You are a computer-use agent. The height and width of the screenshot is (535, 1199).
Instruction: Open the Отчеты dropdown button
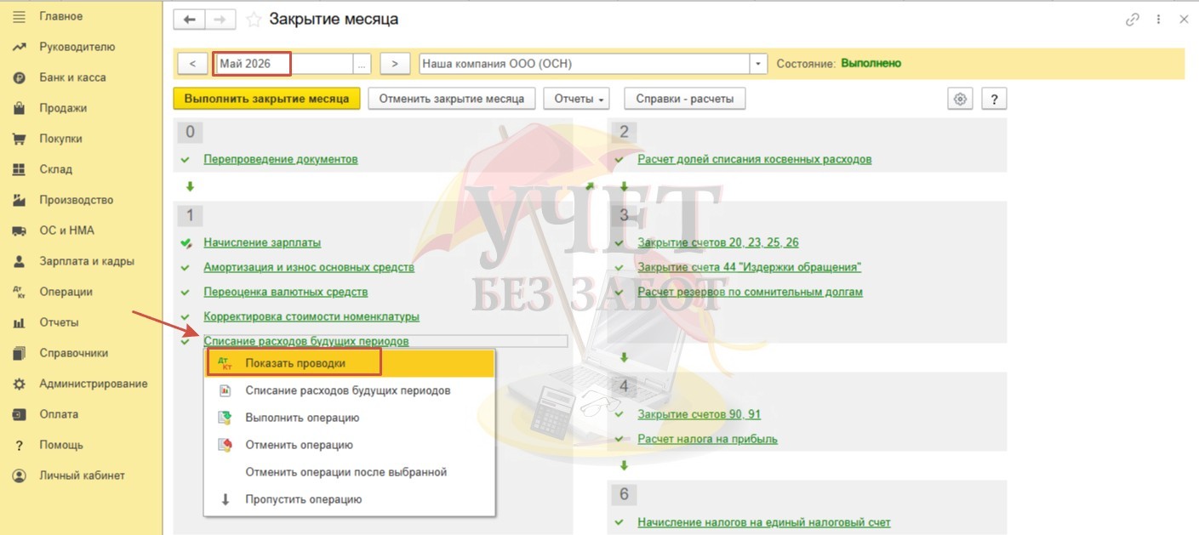[578, 99]
